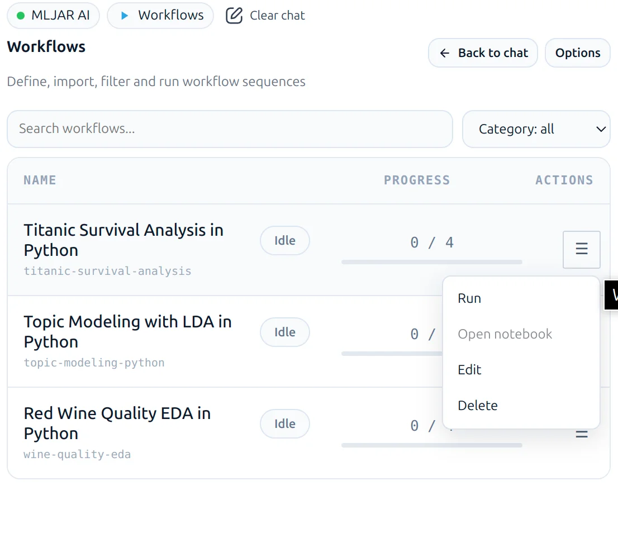The height and width of the screenshot is (538, 618).
Task: Click the progress bar for wine-quality-eda
Action: (431, 445)
